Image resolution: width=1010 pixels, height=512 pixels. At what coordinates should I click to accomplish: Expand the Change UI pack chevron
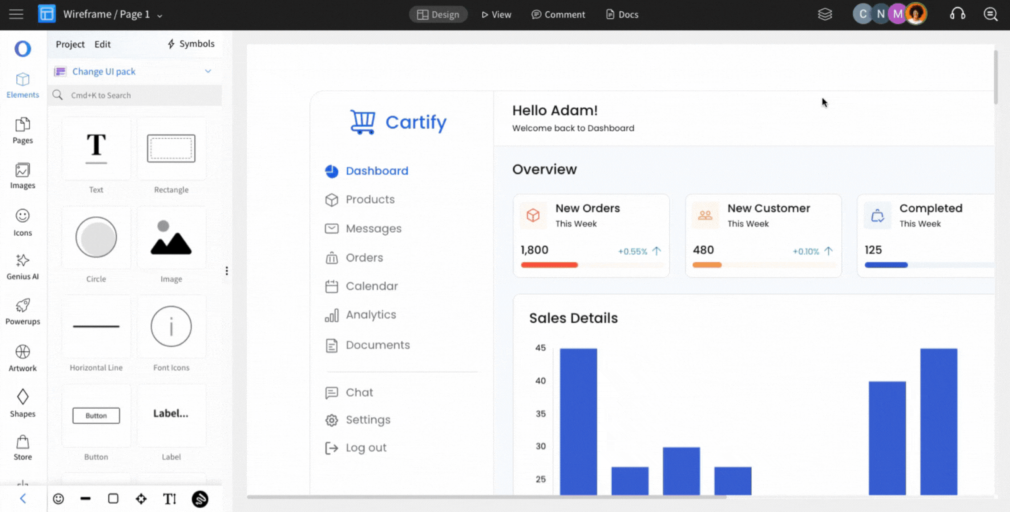208,71
